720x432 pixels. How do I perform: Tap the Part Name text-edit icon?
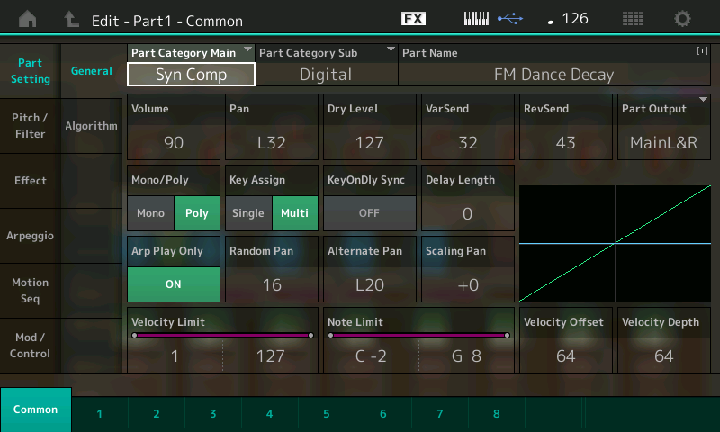tap(702, 51)
